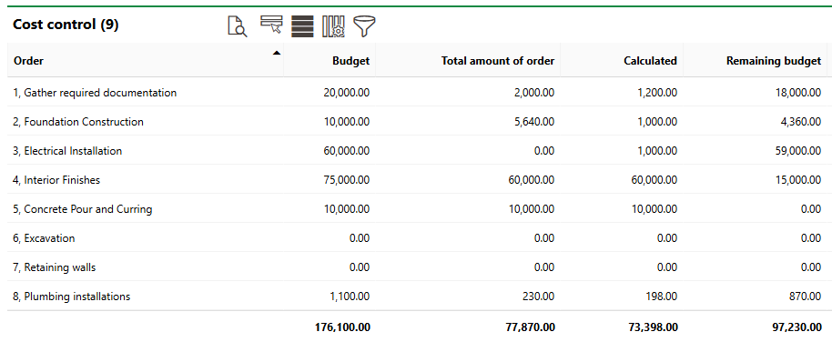Click Concrete Pour and Curring budget 10,000.00
The width and height of the screenshot is (832, 342).
point(347,209)
